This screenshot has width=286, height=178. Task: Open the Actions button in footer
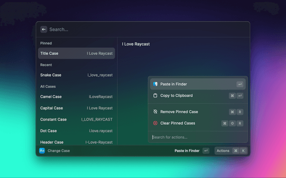pyautogui.click(x=223, y=151)
